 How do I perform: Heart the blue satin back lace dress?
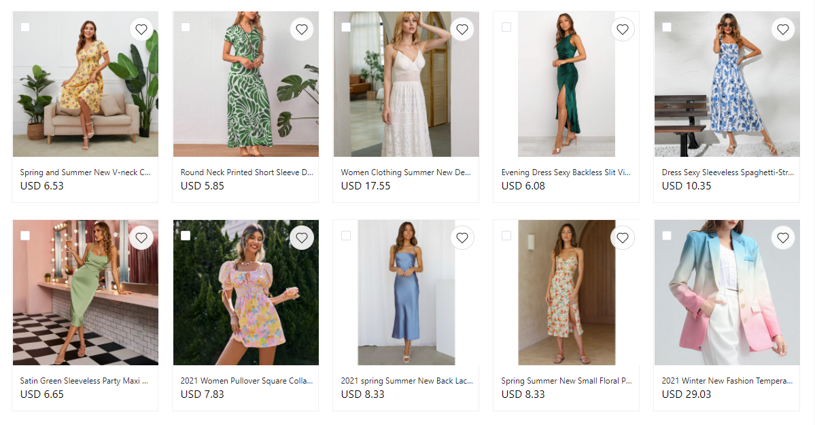click(x=462, y=238)
